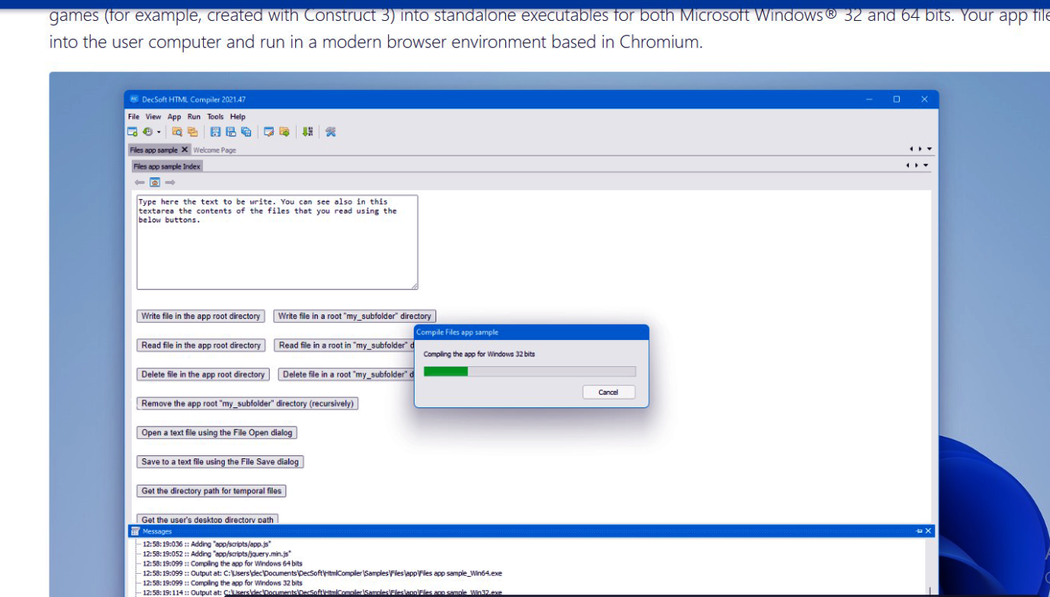Screen dimensions: 1050x597
Task: Click inside the text area field
Action: click(277, 242)
